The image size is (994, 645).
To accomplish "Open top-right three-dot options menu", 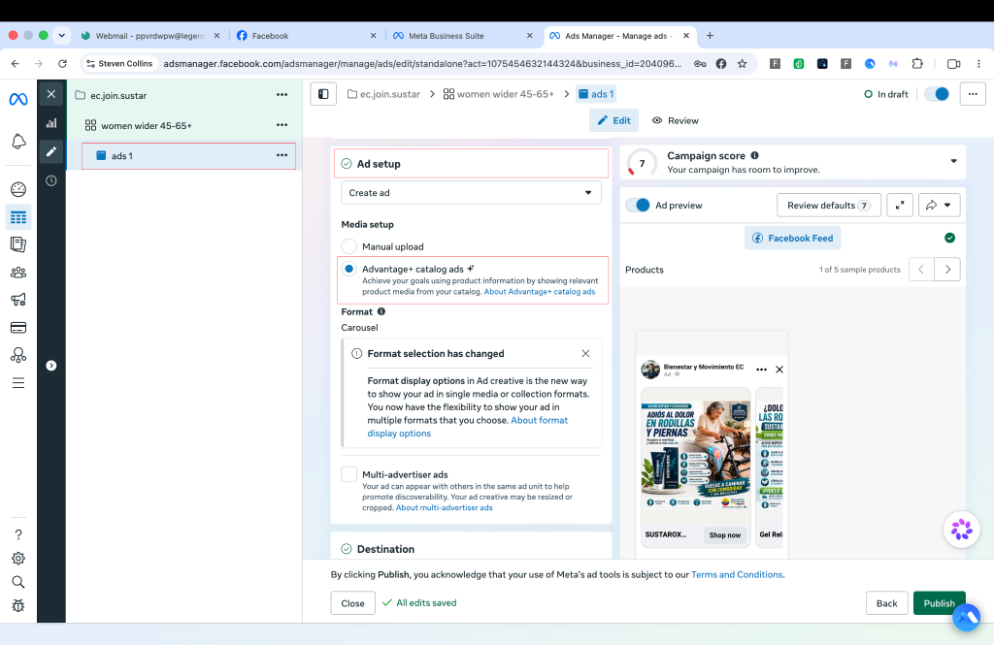I will coord(973,94).
